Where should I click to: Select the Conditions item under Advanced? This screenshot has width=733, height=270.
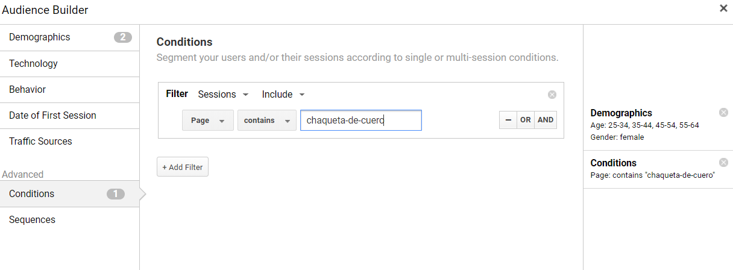coord(70,194)
